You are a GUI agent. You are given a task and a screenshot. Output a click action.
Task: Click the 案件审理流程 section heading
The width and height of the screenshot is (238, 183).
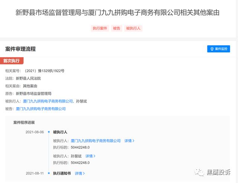(20, 49)
